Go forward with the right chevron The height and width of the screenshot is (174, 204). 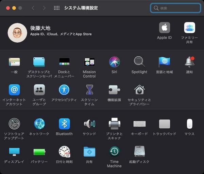44,8
